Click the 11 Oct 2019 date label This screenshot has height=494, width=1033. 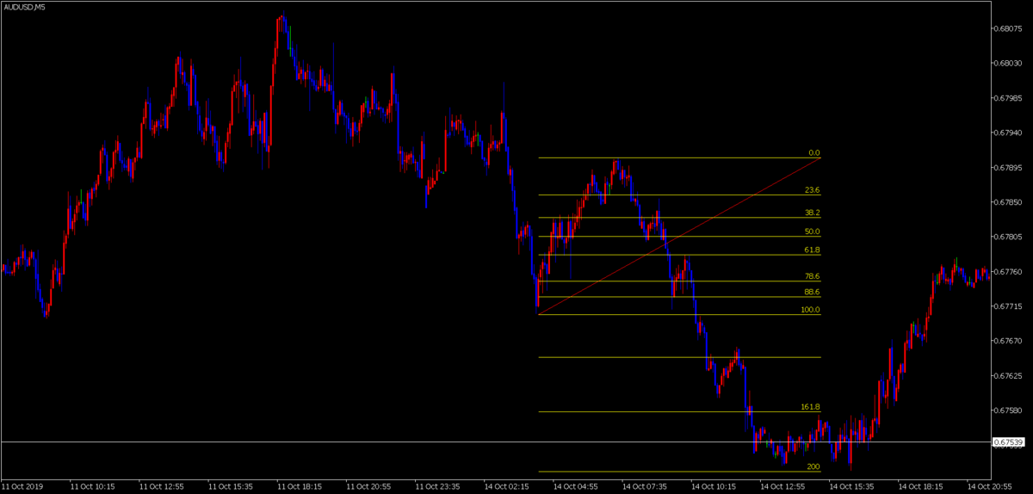[23, 486]
